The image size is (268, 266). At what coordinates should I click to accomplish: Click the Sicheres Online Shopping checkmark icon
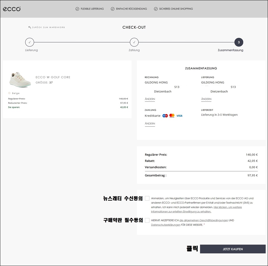156,9
